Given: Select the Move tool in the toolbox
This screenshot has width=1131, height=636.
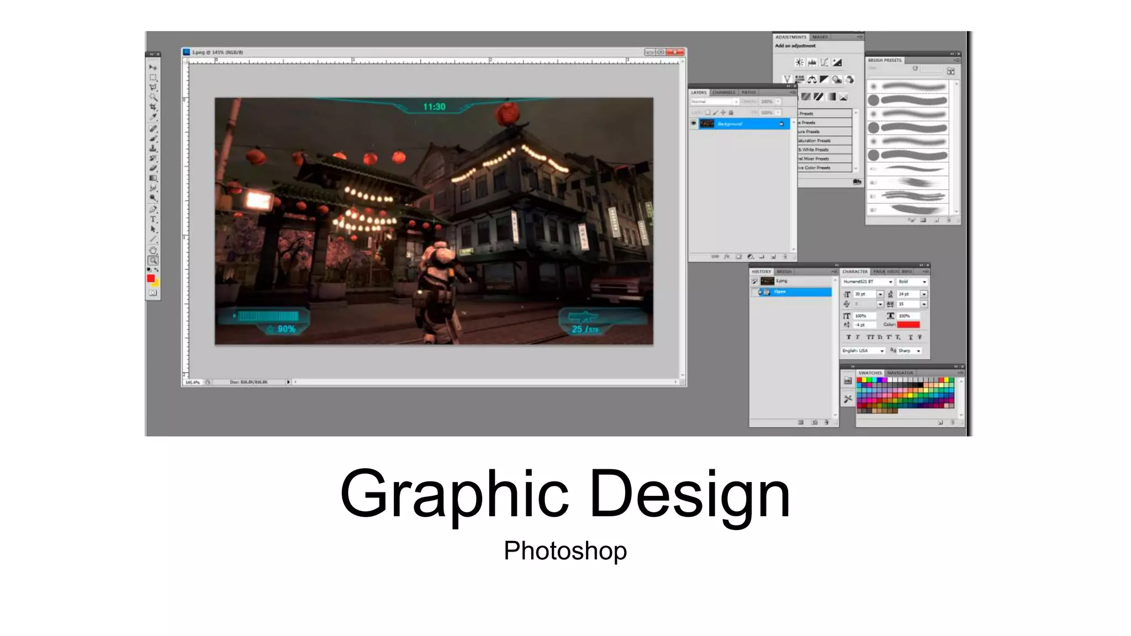Looking at the screenshot, I should tap(153, 67).
